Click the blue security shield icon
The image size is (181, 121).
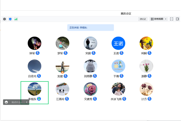[x=10, y=19]
